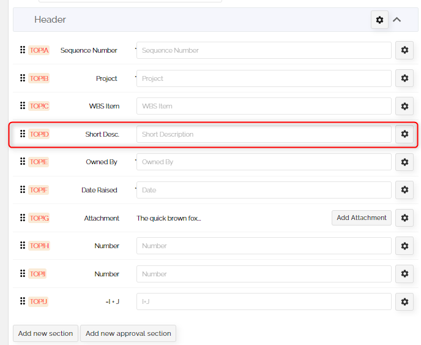
Task: Open Short Desc. field settings gear
Action: [x=404, y=134]
